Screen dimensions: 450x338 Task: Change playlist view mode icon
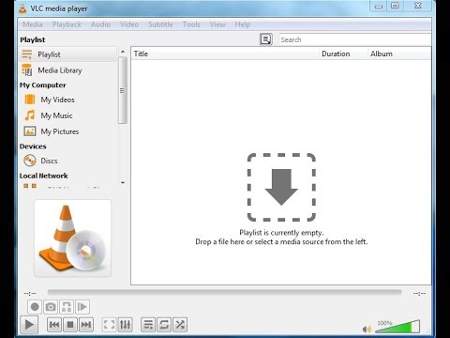266,39
